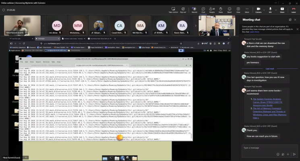Toggle the Mic mute button
300x161 pixels.
click(270, 10)
